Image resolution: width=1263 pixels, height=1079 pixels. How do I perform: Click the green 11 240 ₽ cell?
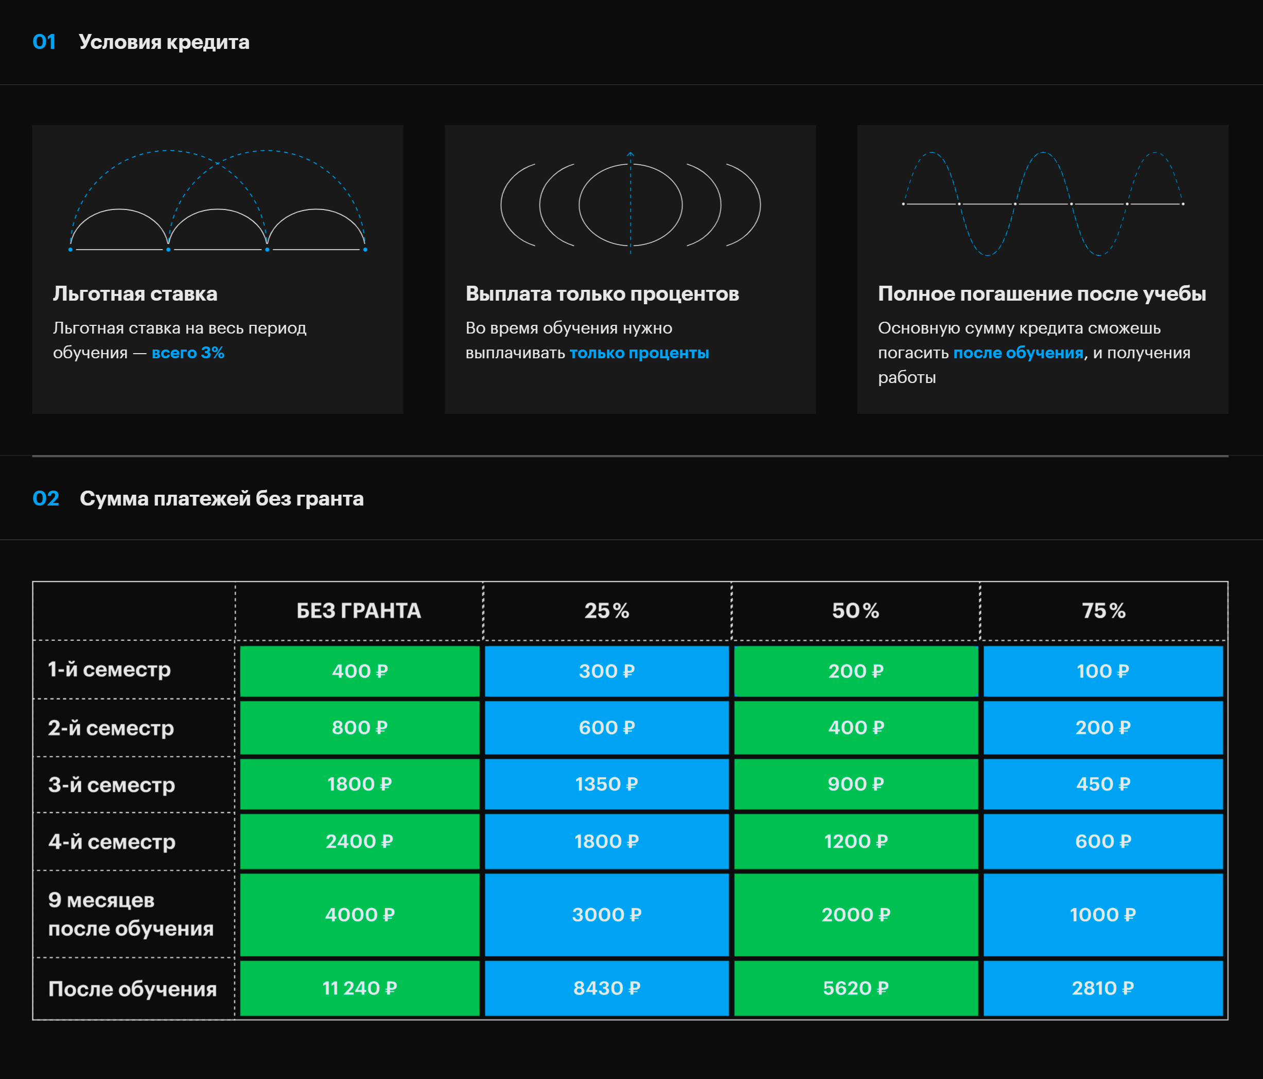pos(360,988)
